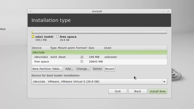
Task: Toggle Format checkbox for /dev/sda1
Action: tap(82, 57)
